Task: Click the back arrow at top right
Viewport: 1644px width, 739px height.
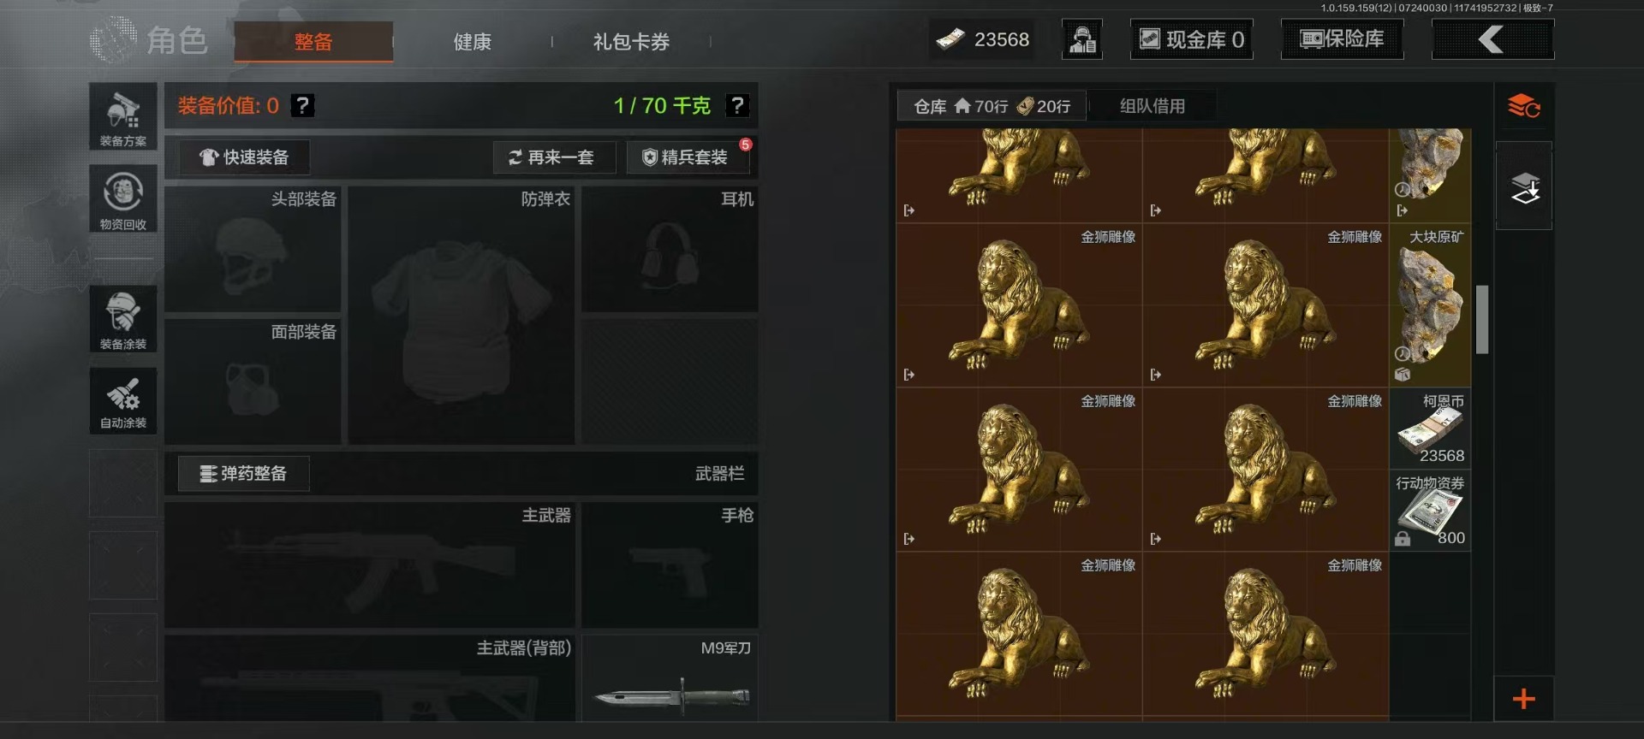Action: [x=1492, y=39]
